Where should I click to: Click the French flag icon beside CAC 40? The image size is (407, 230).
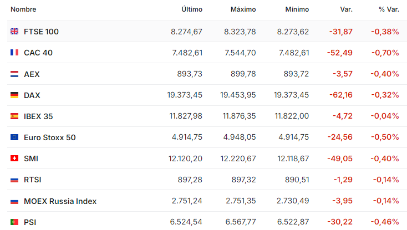[x=14, y=53]
